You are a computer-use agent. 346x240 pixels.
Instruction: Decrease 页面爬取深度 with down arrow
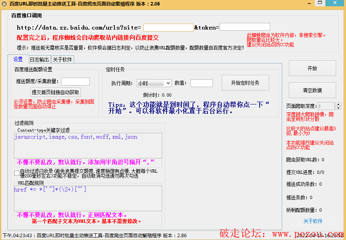338,108
